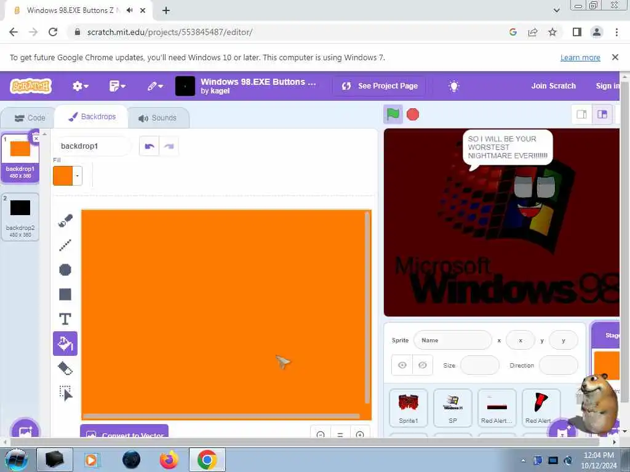Click the sprite y position field
The width and height of the screenshot is (630, 472).
point(564,340)
